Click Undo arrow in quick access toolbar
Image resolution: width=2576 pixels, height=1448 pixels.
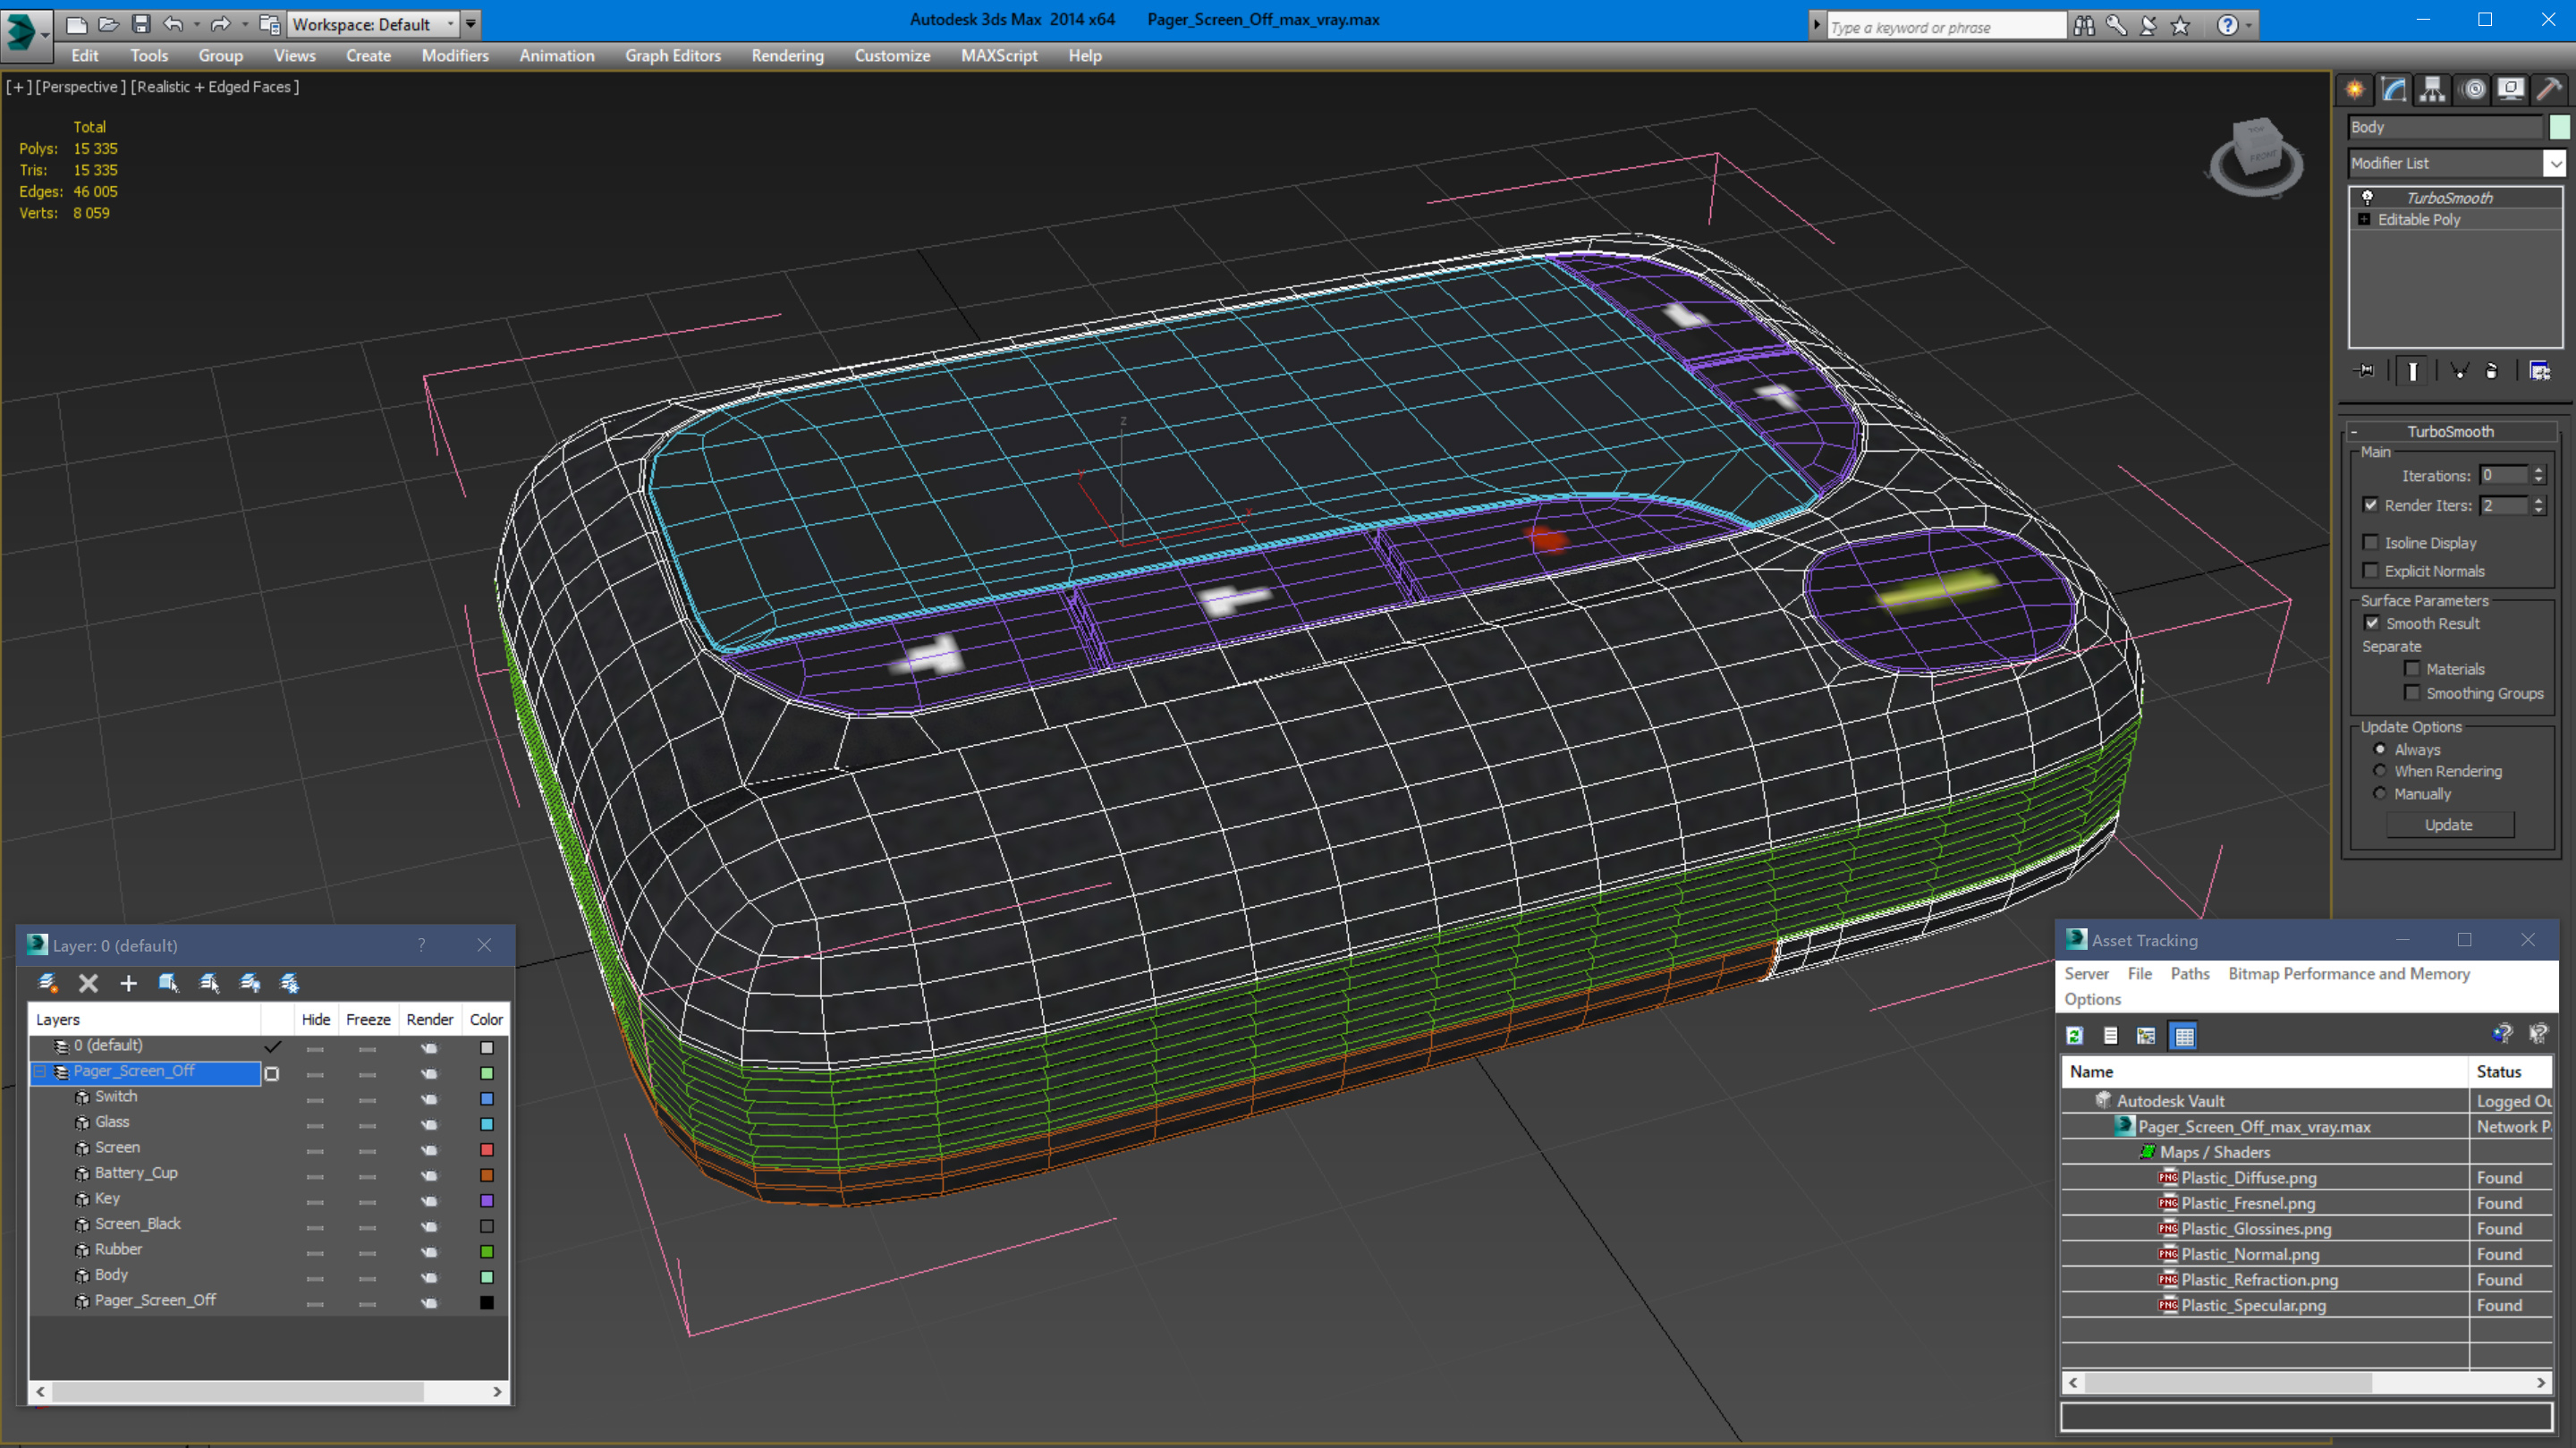click(174, 24)
